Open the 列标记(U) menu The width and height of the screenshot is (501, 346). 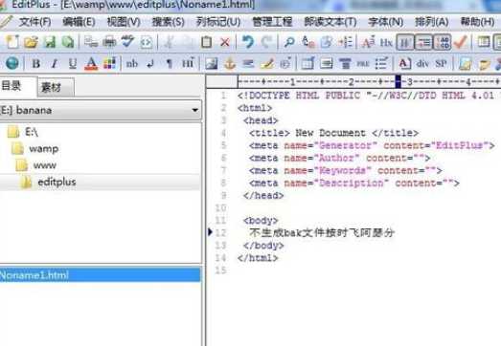click(x=218, y=22)
